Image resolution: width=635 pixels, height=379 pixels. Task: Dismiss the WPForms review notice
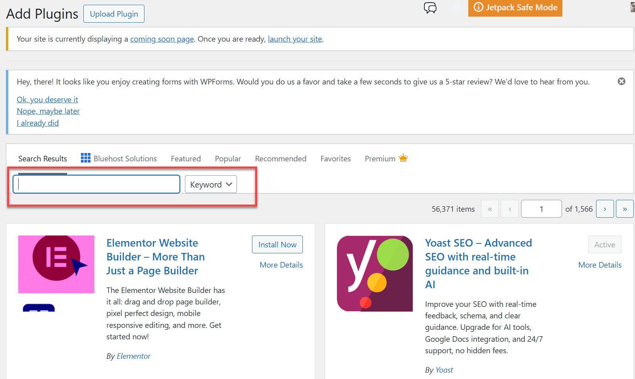click(x=622, y=81)
